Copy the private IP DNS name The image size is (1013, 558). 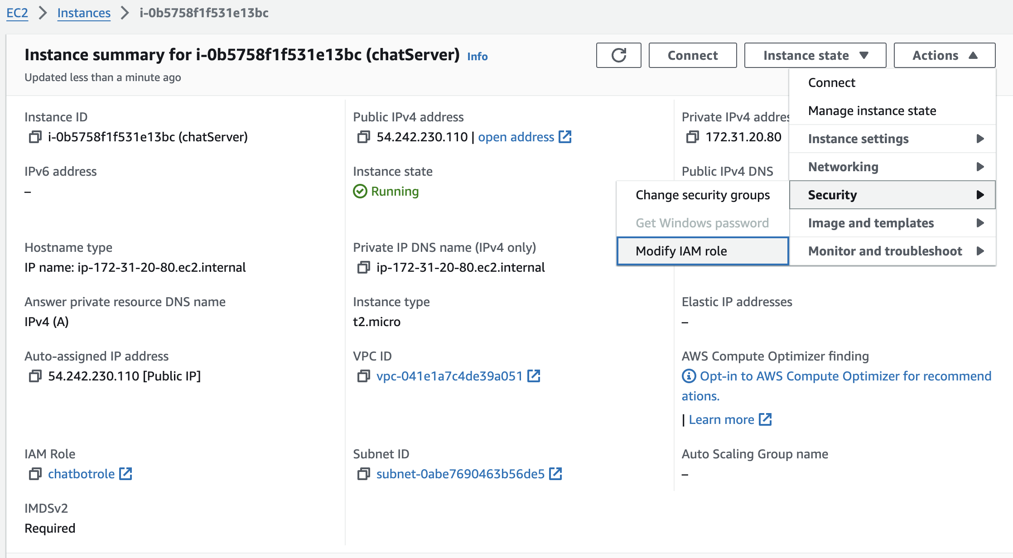363,267
